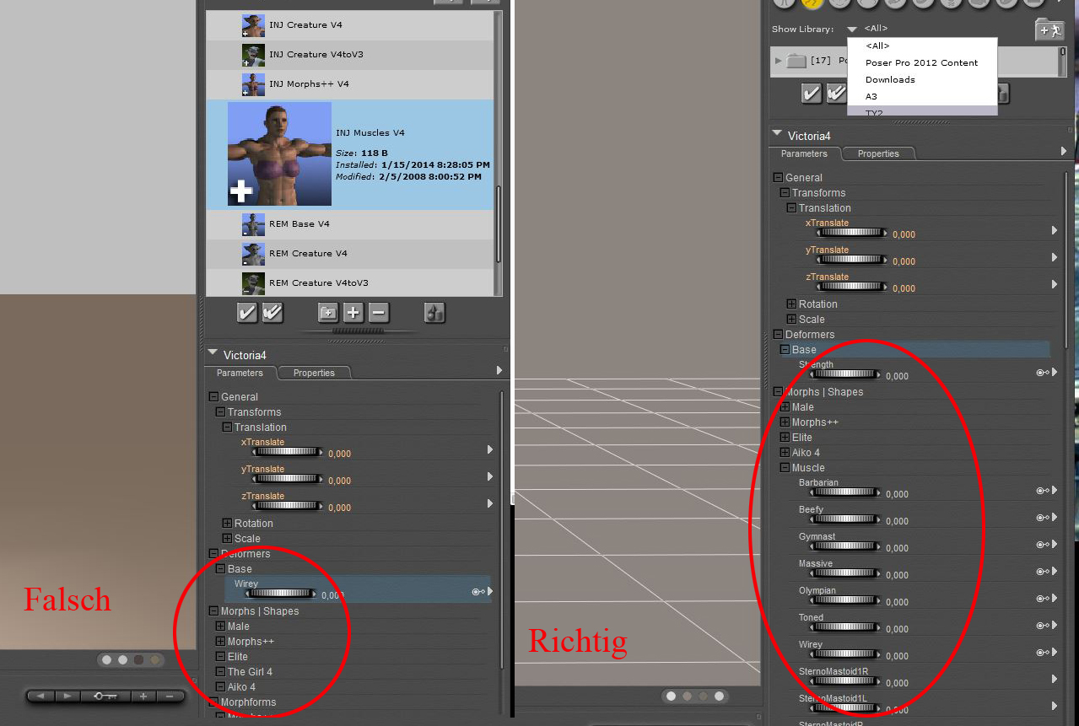This screenshot has width=1079, height=726.
Task: Expand the Rotation group in left panel
Action: pyautogui.click(x=227, y=524)
